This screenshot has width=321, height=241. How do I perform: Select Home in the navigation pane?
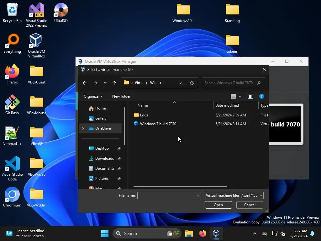click(100, 108)
